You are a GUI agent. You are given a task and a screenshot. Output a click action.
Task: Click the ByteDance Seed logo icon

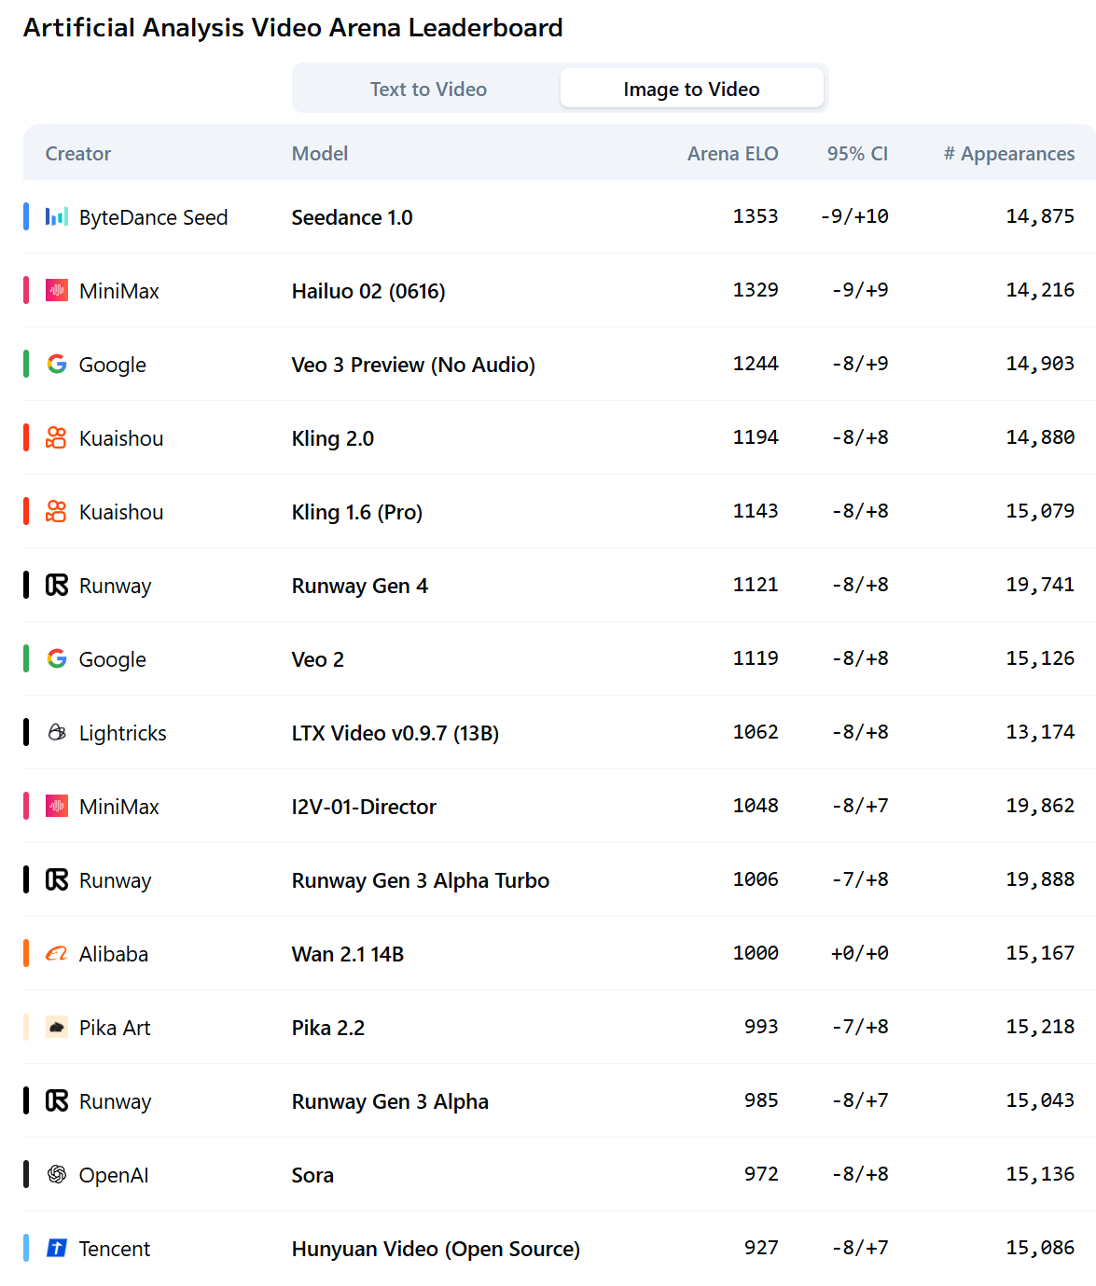pyautogui.click(x=57, y=217)
